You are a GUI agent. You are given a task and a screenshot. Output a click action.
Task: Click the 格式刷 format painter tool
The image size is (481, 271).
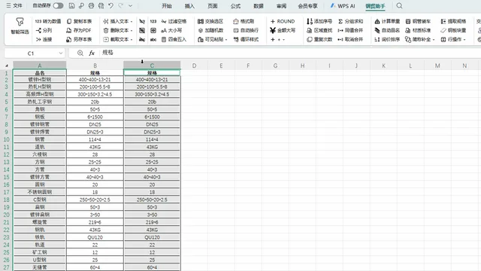(244, 21)
